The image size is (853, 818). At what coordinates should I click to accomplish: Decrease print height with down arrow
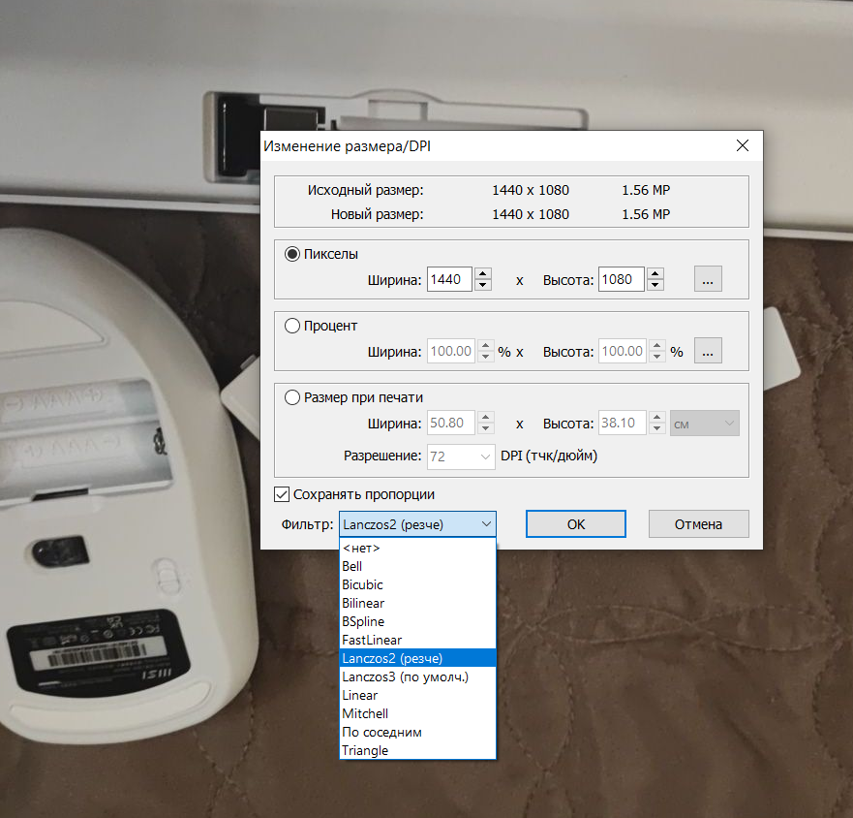click(x=657, y=429)
